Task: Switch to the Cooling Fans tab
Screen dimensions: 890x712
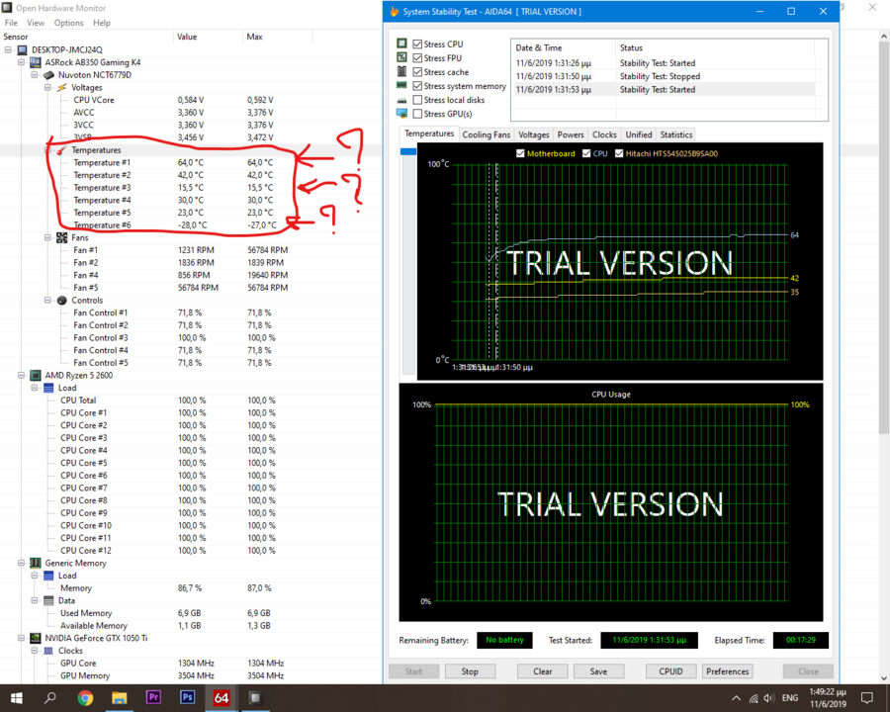Action: click(486, 134)
